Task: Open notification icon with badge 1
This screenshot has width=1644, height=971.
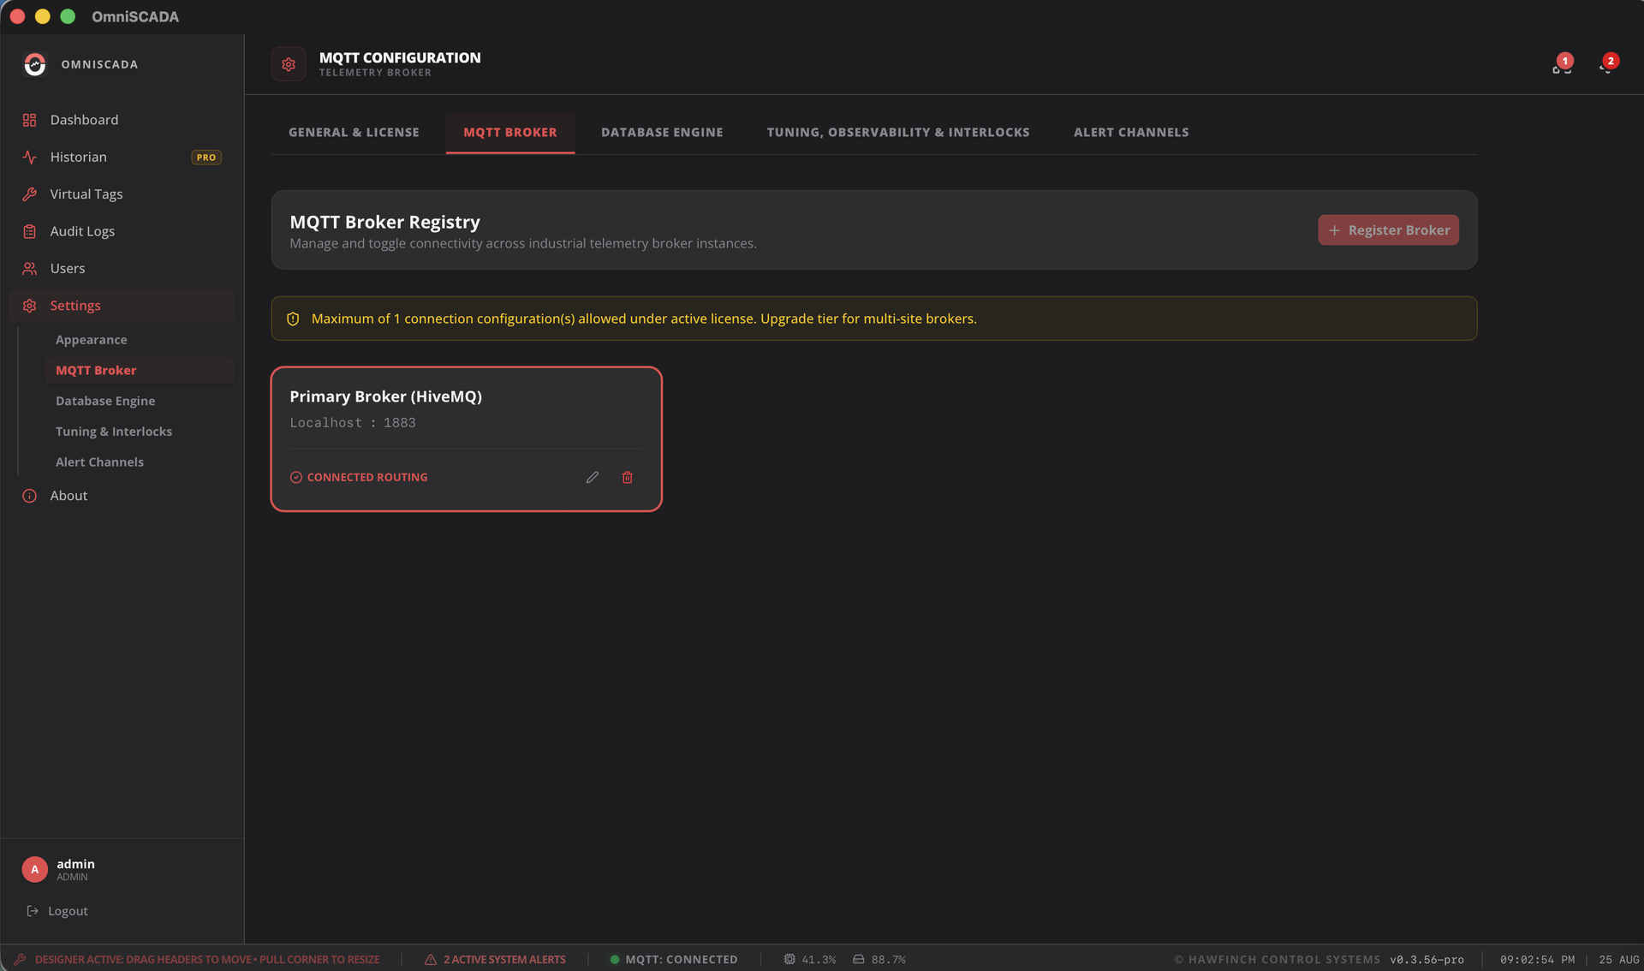Action: tap(1562, 64)
